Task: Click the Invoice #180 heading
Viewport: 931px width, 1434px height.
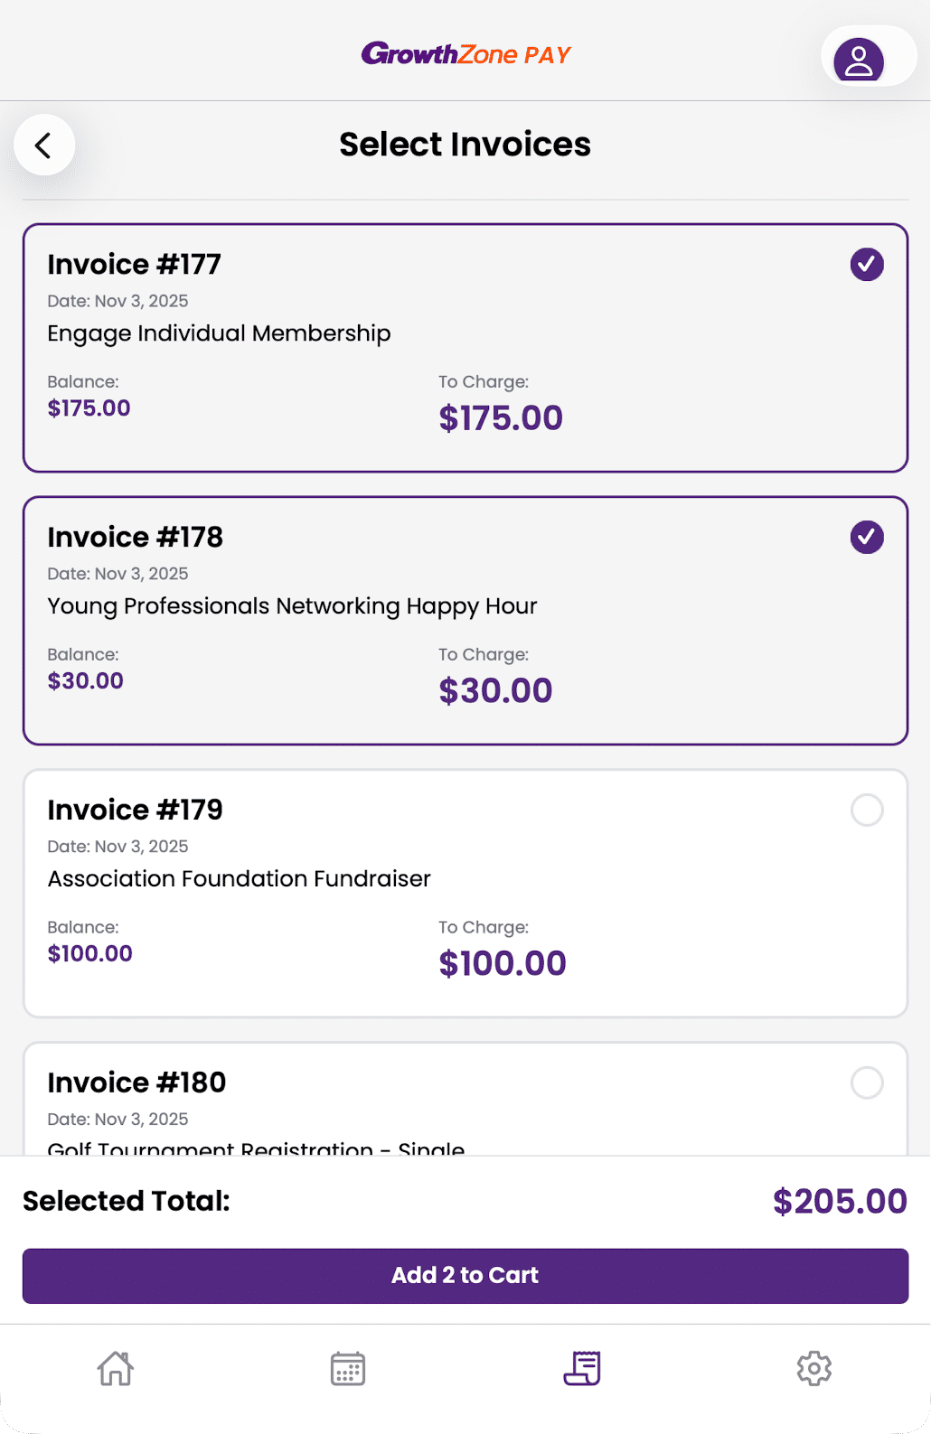Action: (136, 1083)
